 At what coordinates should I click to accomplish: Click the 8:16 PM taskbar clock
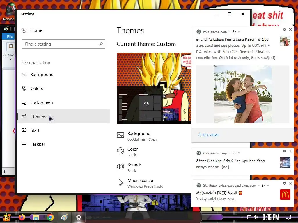pyautogui.click(x=271, y=217)
